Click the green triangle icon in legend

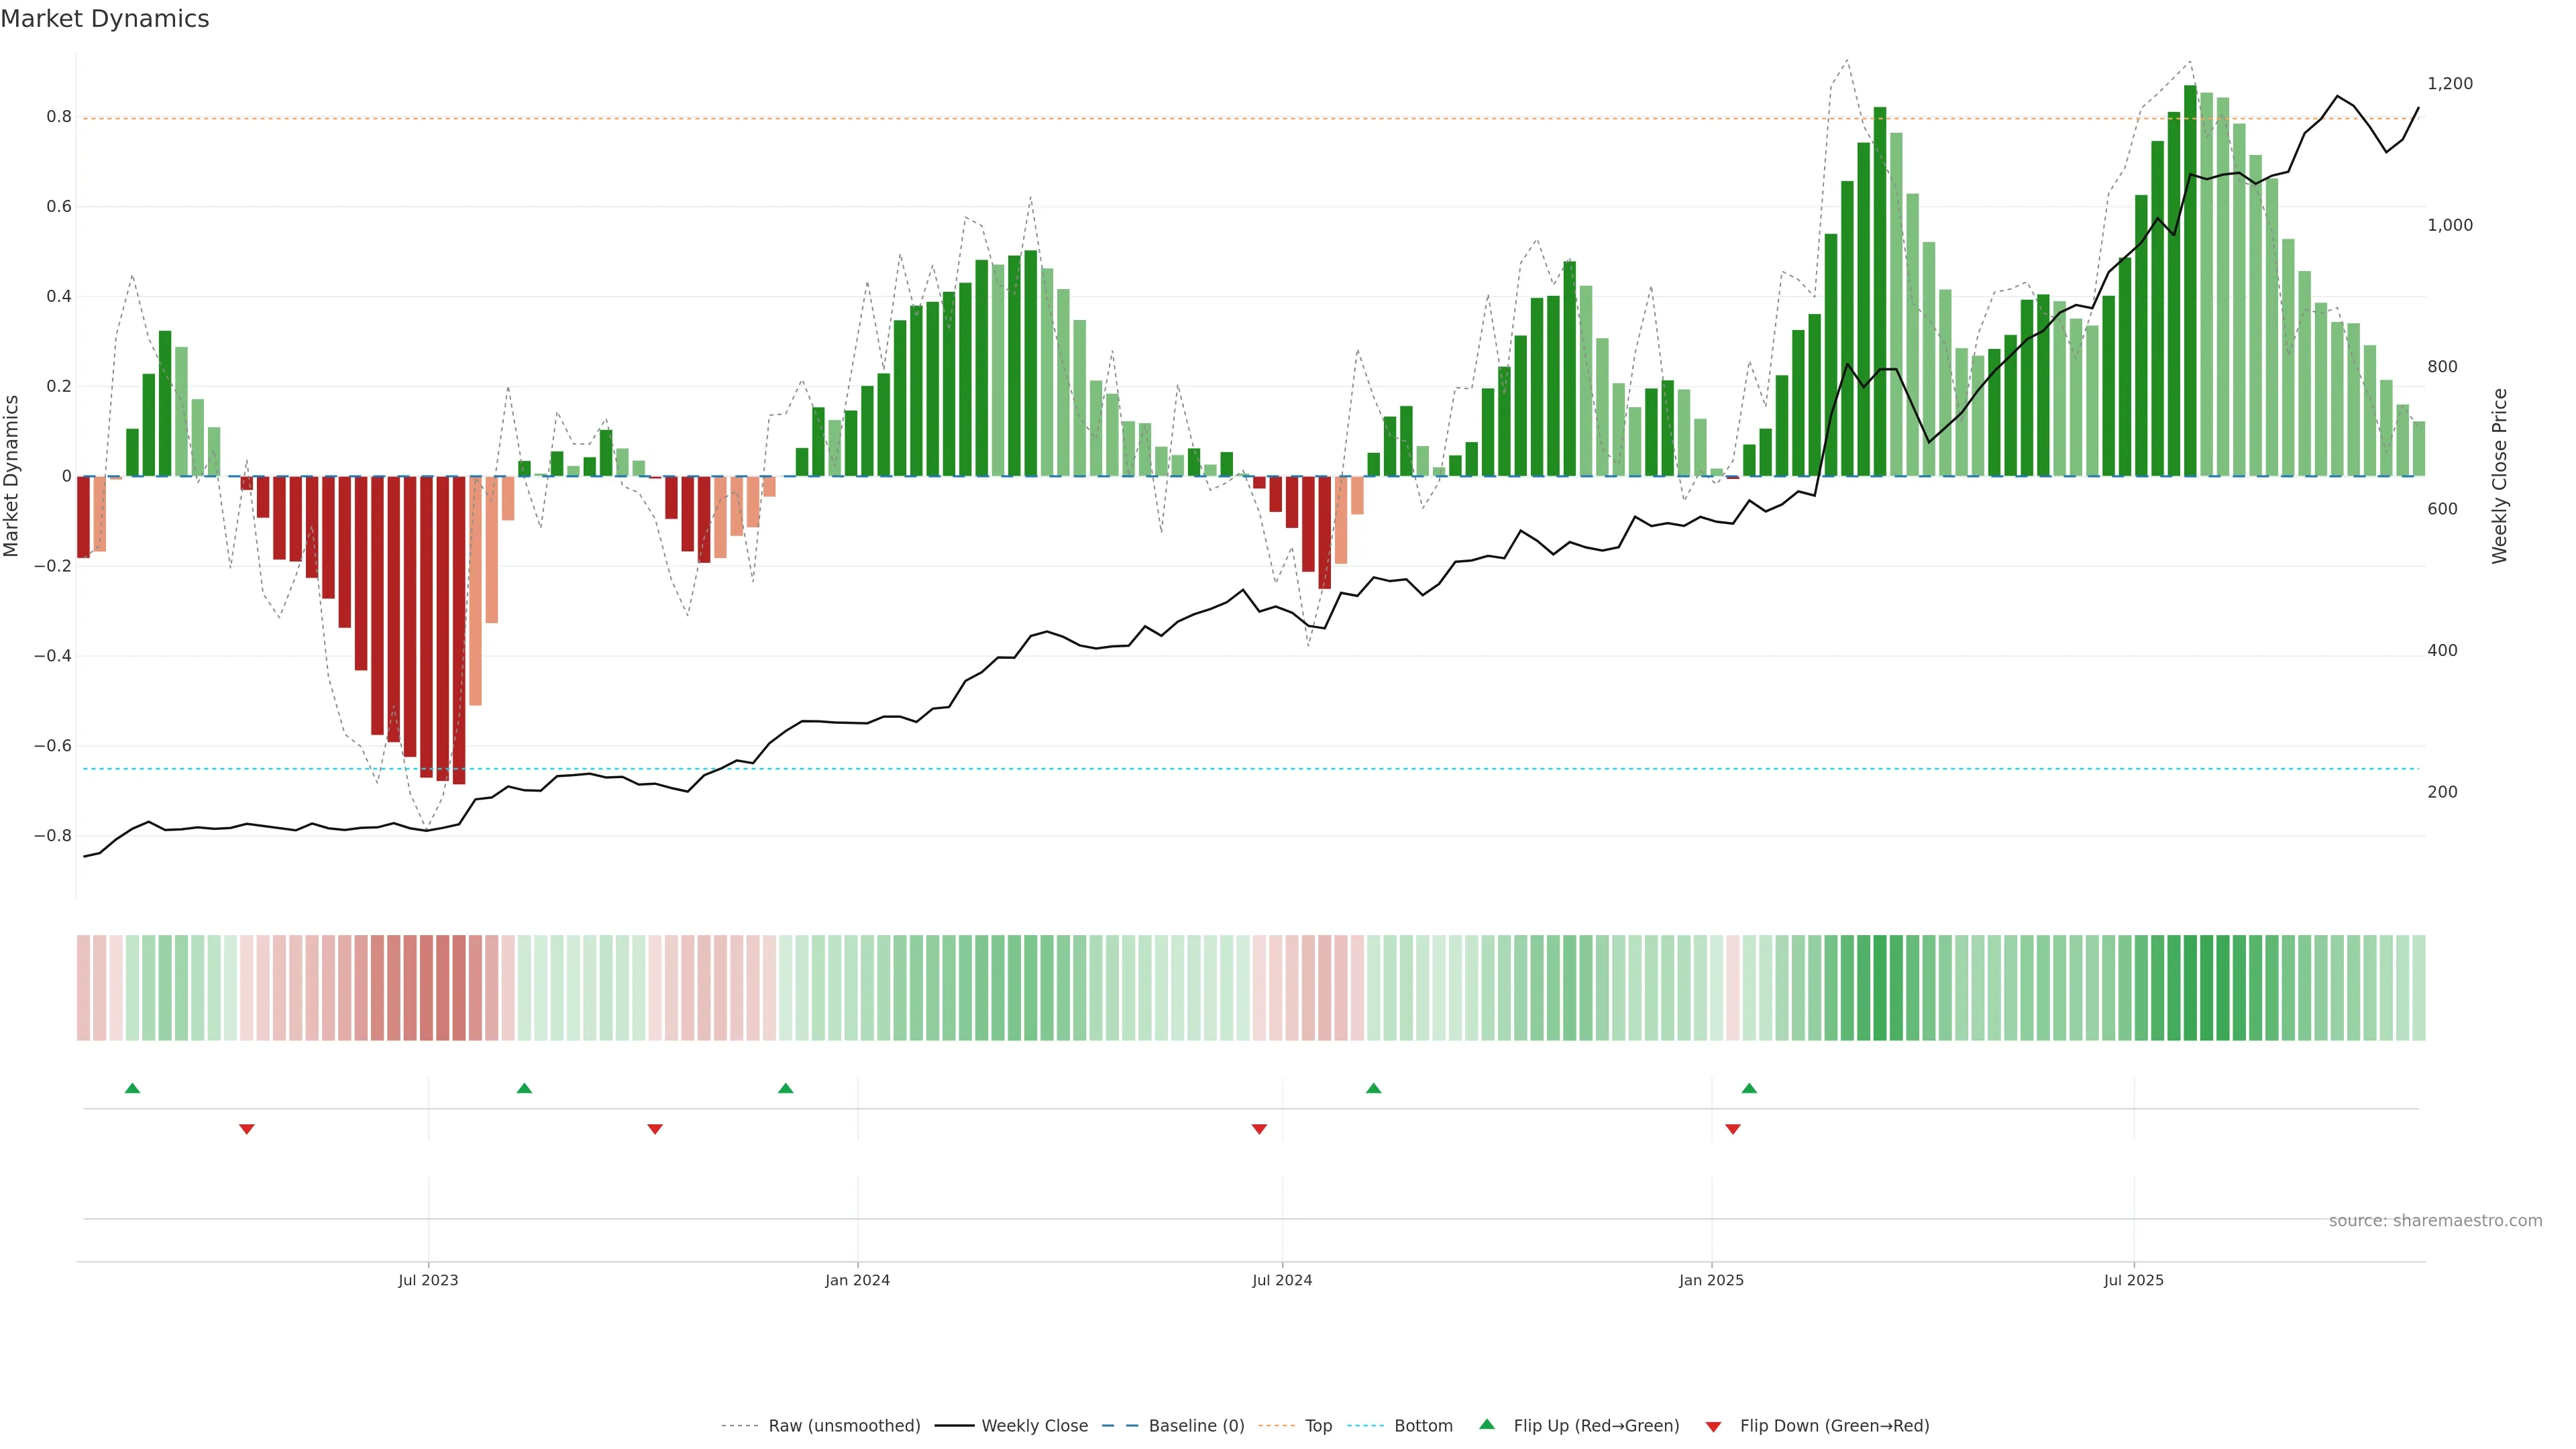pos(1487,1424)
